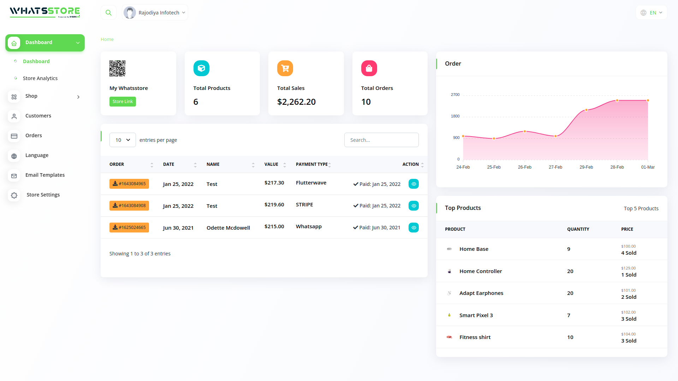The height and width of the screenshot is (381, 678).
Task: Click the search magnifier icon
Action: [x=108, y=13]
